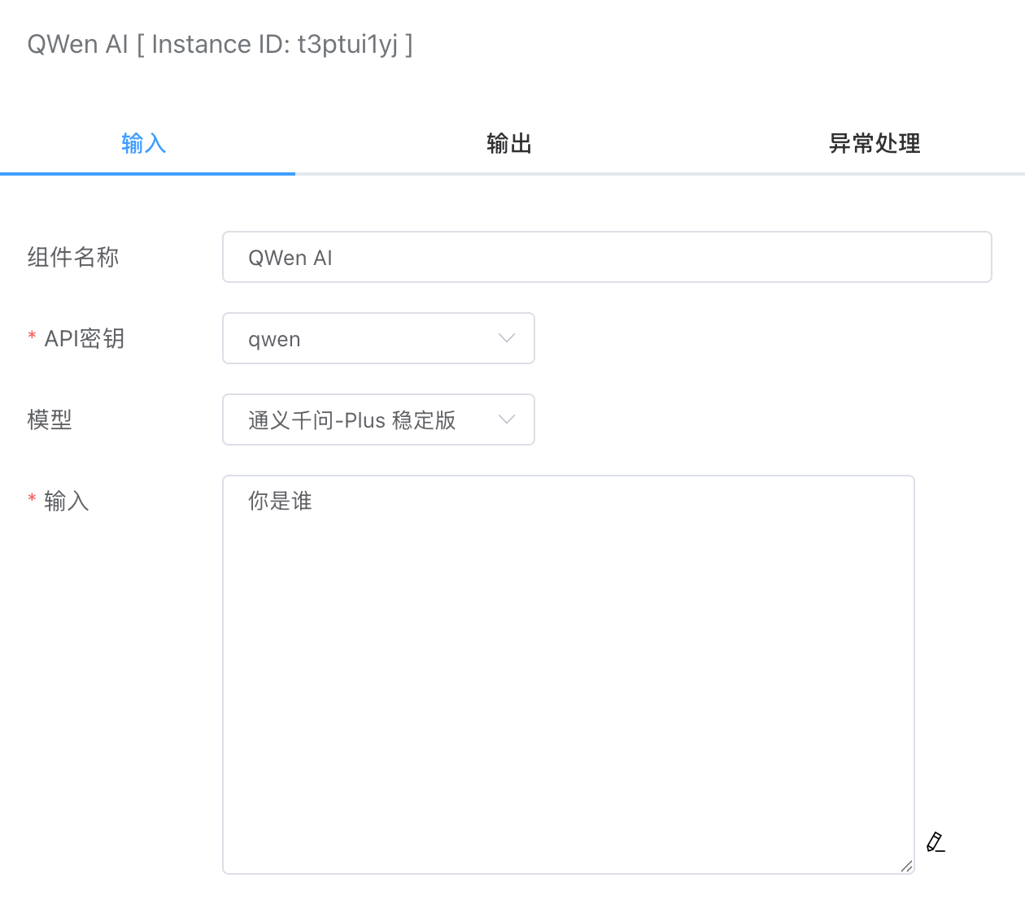
Task: Click the 组件名称 field containing QWen AI
Action: (x=607, y=257)
